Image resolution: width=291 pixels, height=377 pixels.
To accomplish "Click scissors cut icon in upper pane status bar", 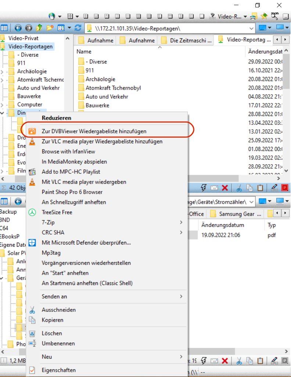I will tap(239, 188).
